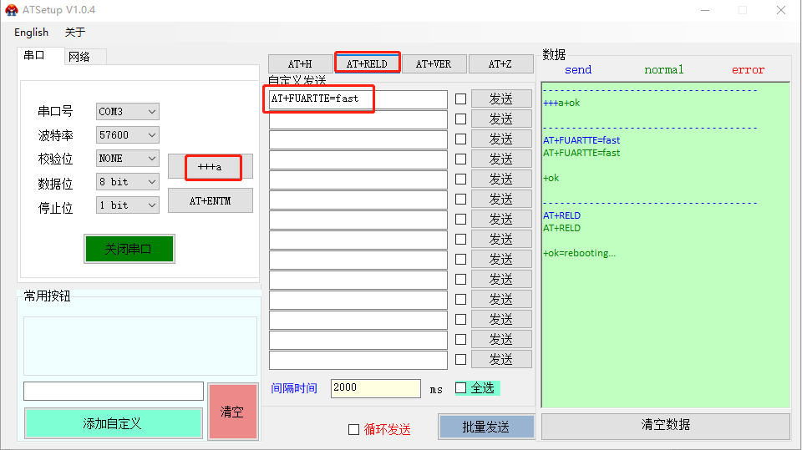The width and height of the screenshot is (802, 450).
Task: Enable the 全选 select-all checkbox
Action: click(x=460, y=387)
